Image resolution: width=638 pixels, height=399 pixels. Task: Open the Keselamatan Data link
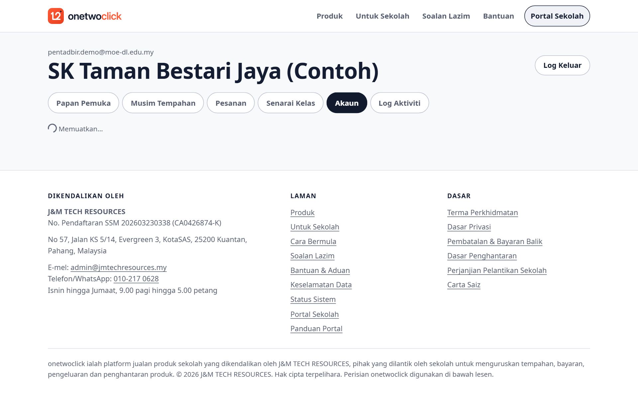coord(321,285)
